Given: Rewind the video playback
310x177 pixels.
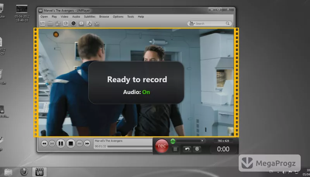Looking at the screenshot, I should click(x=44, y=144).
